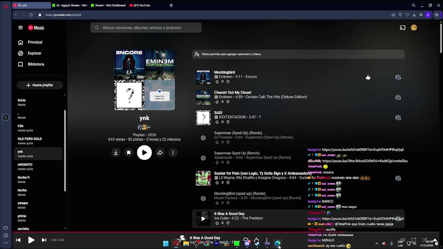This screenshot has height=249, width=443.
Task: Upvote Cleanin' Out My Closet
Action: (217, 102)
